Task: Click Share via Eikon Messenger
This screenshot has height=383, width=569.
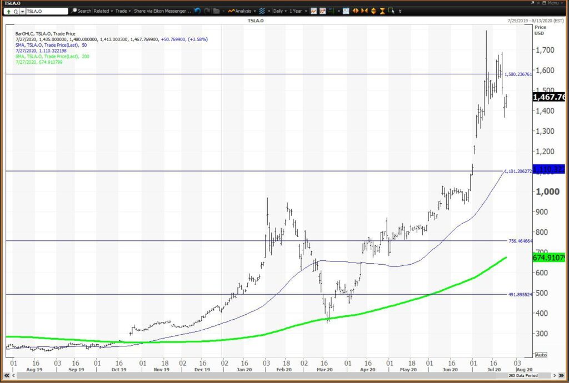Action: [163, 11]
